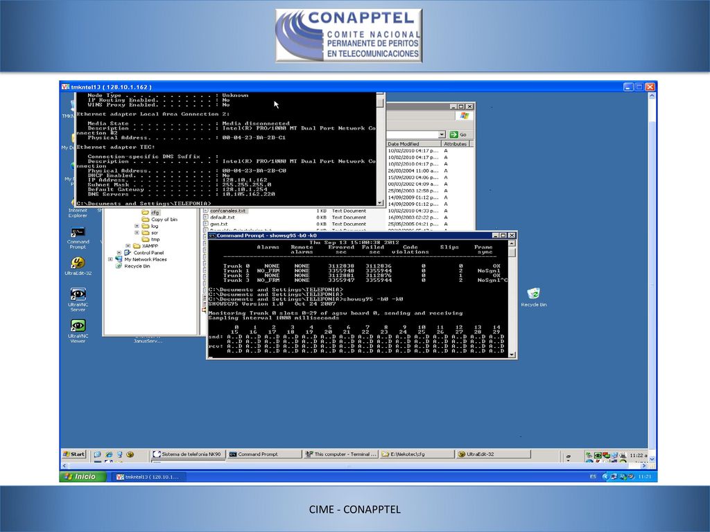Viewport: 710px width, 532px height.
Task: Click scroll-up arrow in showsg95 command window
Action: 512,243
